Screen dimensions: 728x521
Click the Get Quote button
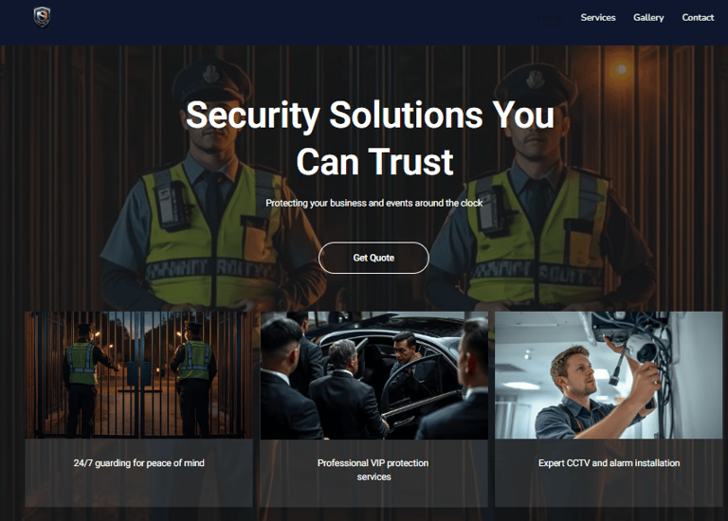coord(373,258)
